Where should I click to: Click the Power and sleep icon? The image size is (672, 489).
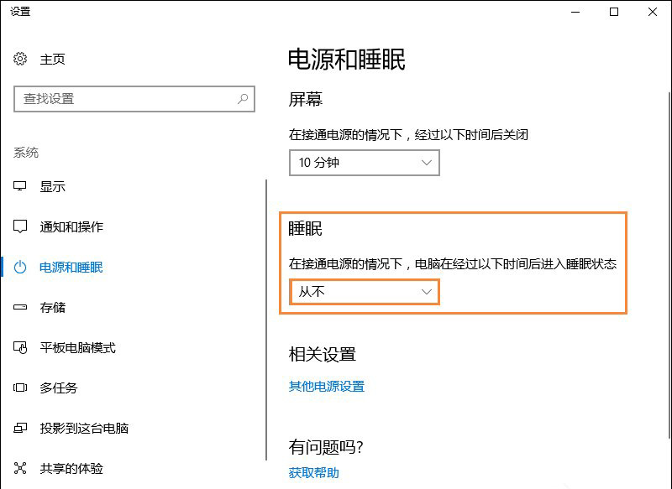[x=21, y=267]
